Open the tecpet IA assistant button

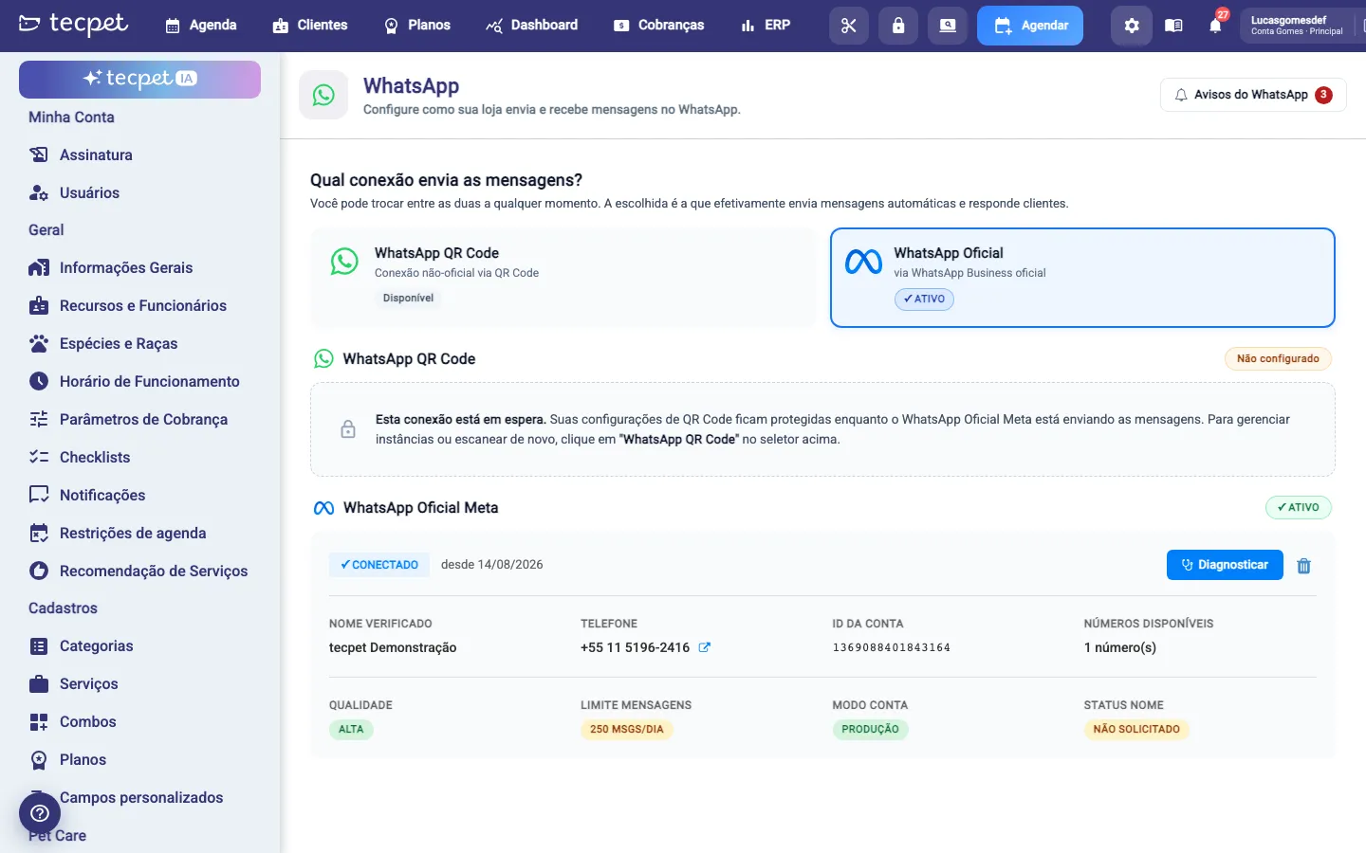139,79
